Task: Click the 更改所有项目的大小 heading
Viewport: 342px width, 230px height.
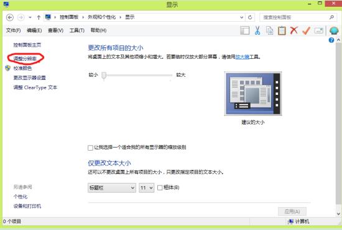Action: (116, 48)
